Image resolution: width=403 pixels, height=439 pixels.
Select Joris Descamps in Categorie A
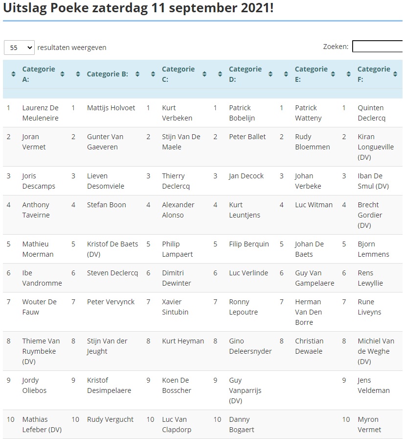coord(39,181)
